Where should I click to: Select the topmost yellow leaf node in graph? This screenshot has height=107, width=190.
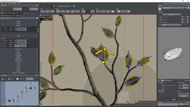[x=31, y=84]
